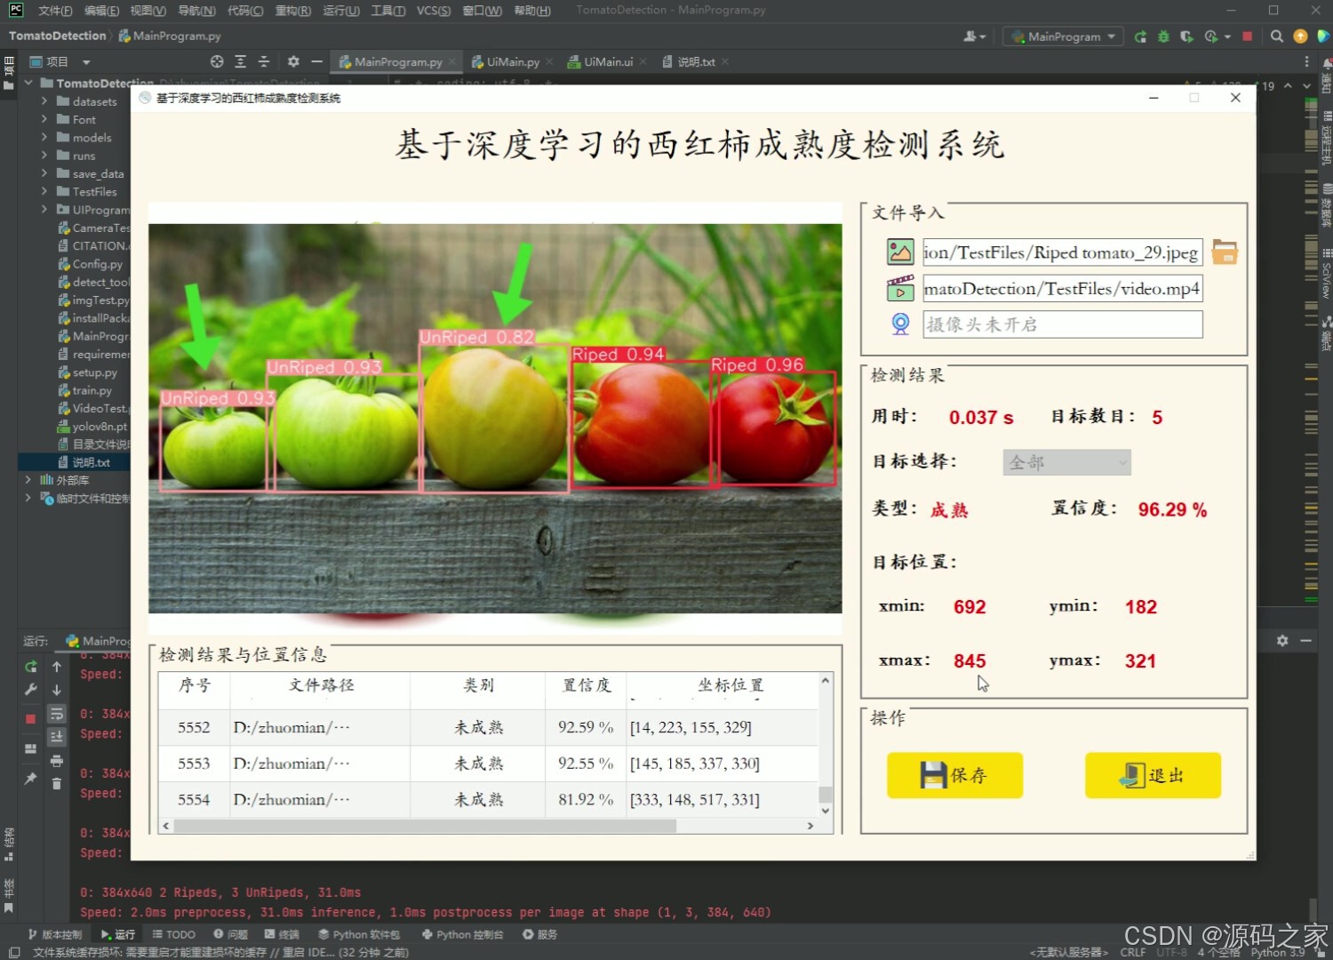Rerun MainProgram via the green rerun icon
The width and height of the screenshot is (1333, 960).
tap(1140, 36)
